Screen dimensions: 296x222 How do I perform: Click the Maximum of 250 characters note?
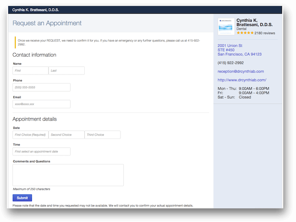(x=31, y=189)
